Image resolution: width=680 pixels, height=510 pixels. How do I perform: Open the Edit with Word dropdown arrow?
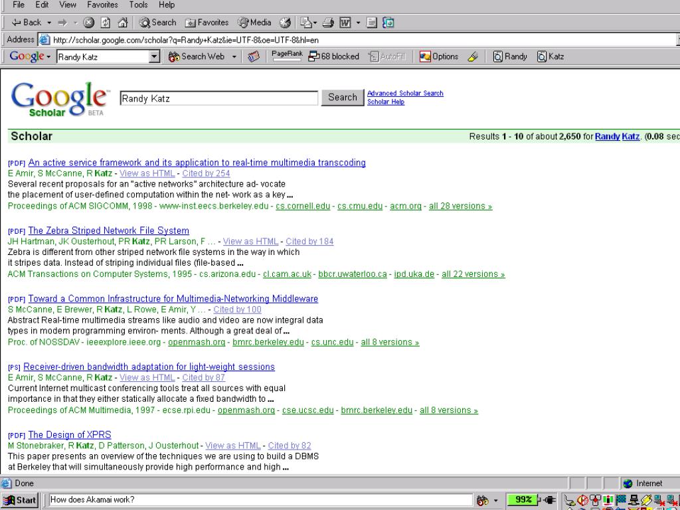tap(358, 23)
